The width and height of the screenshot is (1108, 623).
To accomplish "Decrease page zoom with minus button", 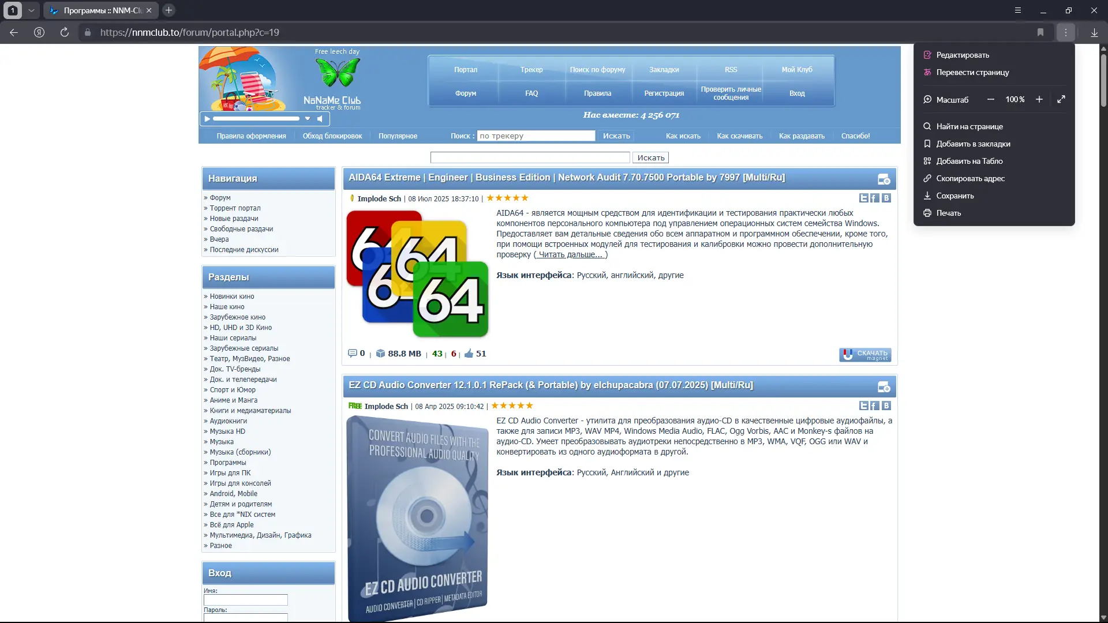I will pos(991,100).
